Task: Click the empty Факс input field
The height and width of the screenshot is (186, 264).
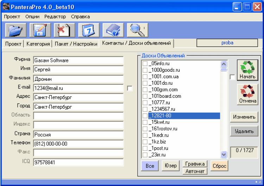Action: coord(78,153)
